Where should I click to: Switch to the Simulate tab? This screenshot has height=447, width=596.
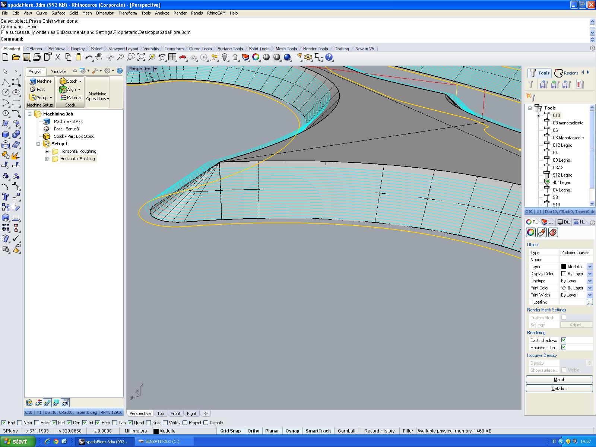58,72
